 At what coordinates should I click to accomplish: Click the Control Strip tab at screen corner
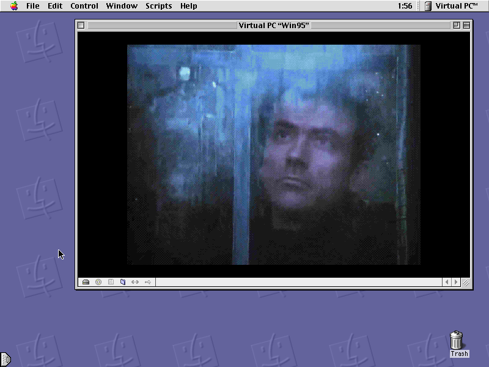(6, 360)
